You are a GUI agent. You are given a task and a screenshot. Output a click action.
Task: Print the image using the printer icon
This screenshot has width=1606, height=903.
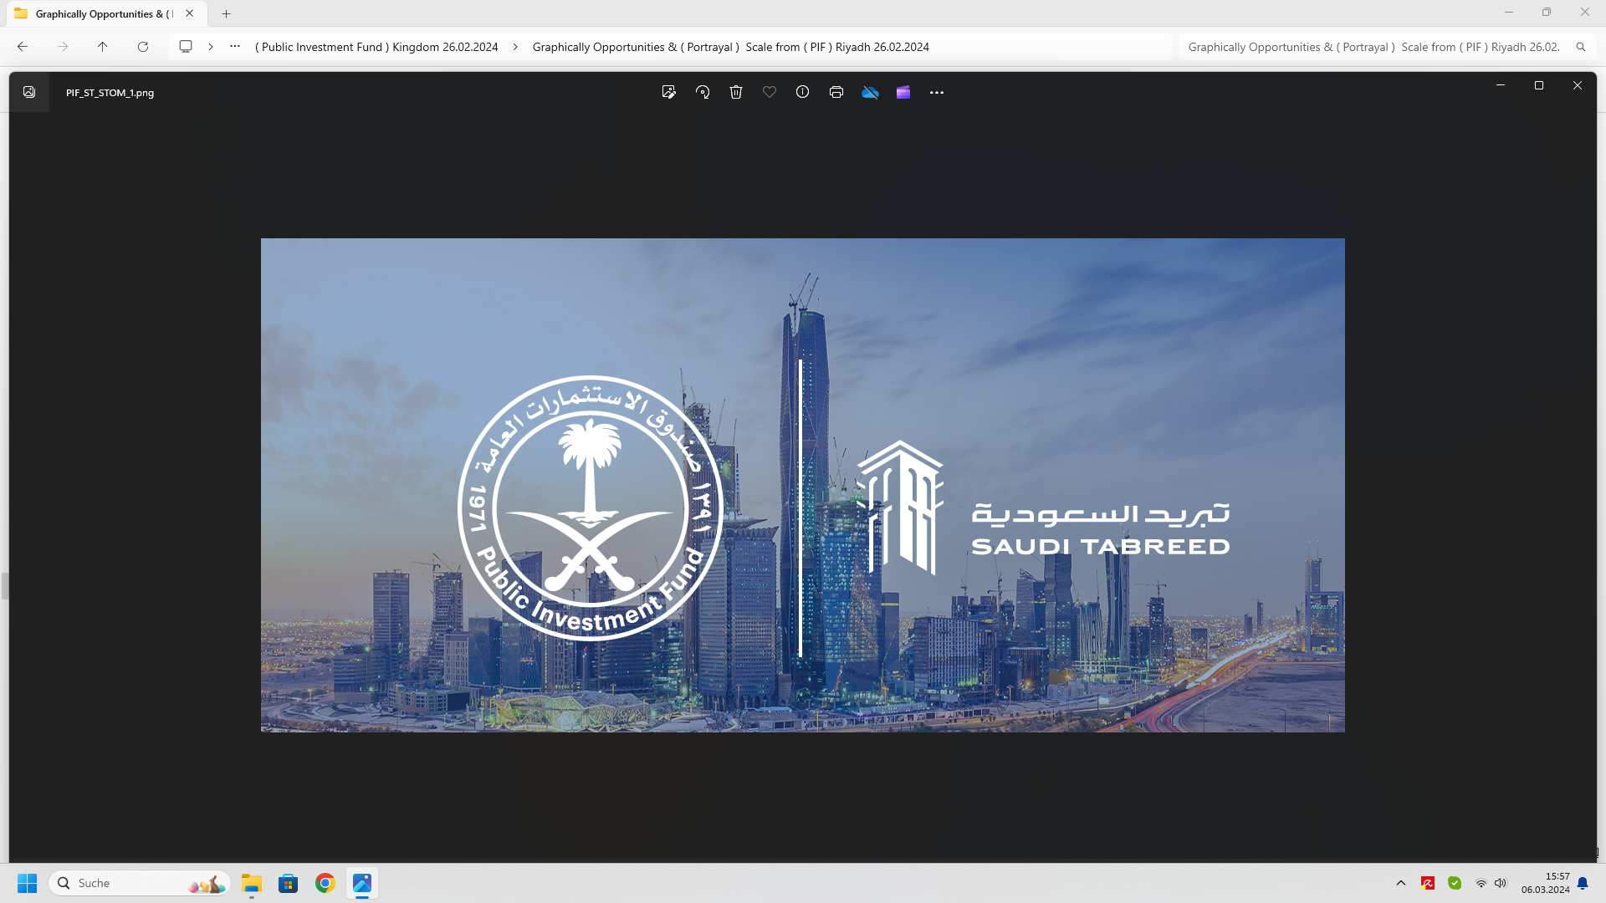836,93
